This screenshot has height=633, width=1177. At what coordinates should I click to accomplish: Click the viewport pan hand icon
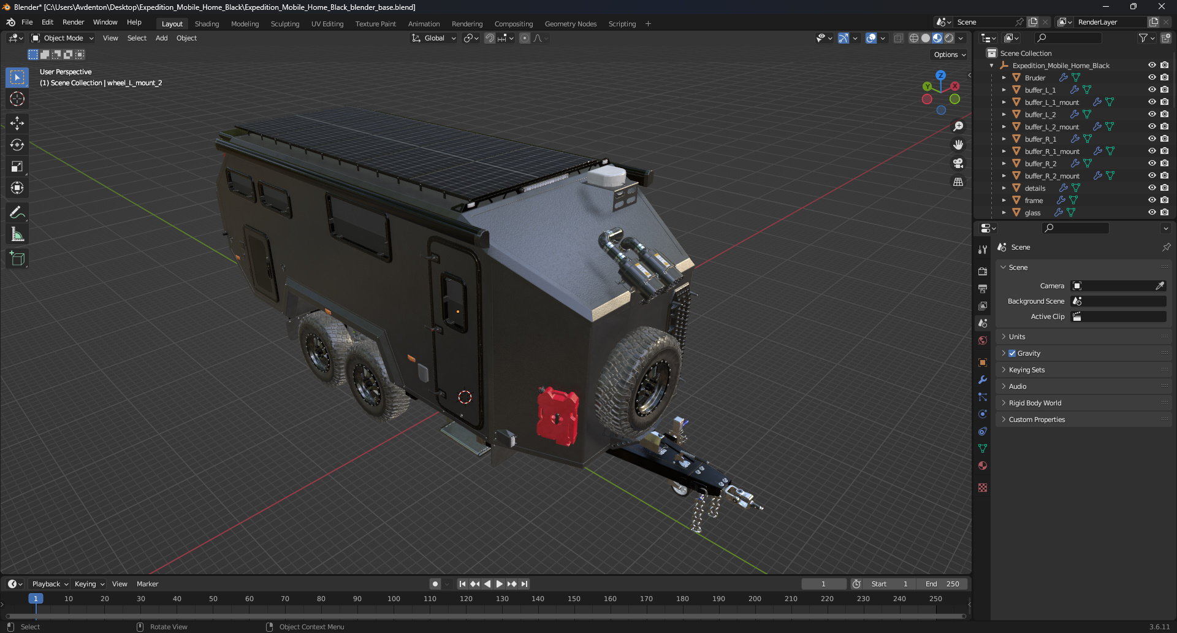click(x=958, y=145)
